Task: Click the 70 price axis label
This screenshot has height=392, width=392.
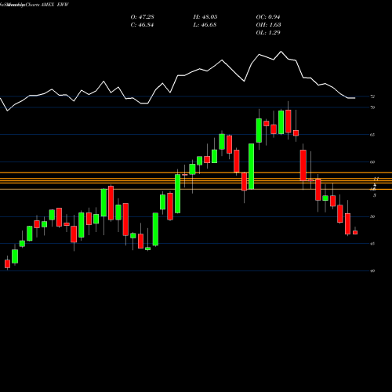Action: (372, 107)
